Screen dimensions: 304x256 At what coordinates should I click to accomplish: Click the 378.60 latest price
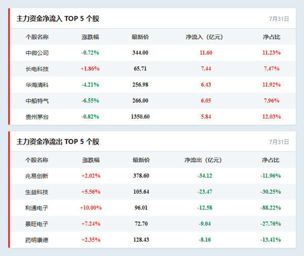point(141,176)
